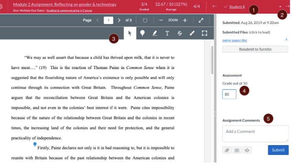292x167 pixels.
Task: Click the grade input box
Action: point(229,94)
